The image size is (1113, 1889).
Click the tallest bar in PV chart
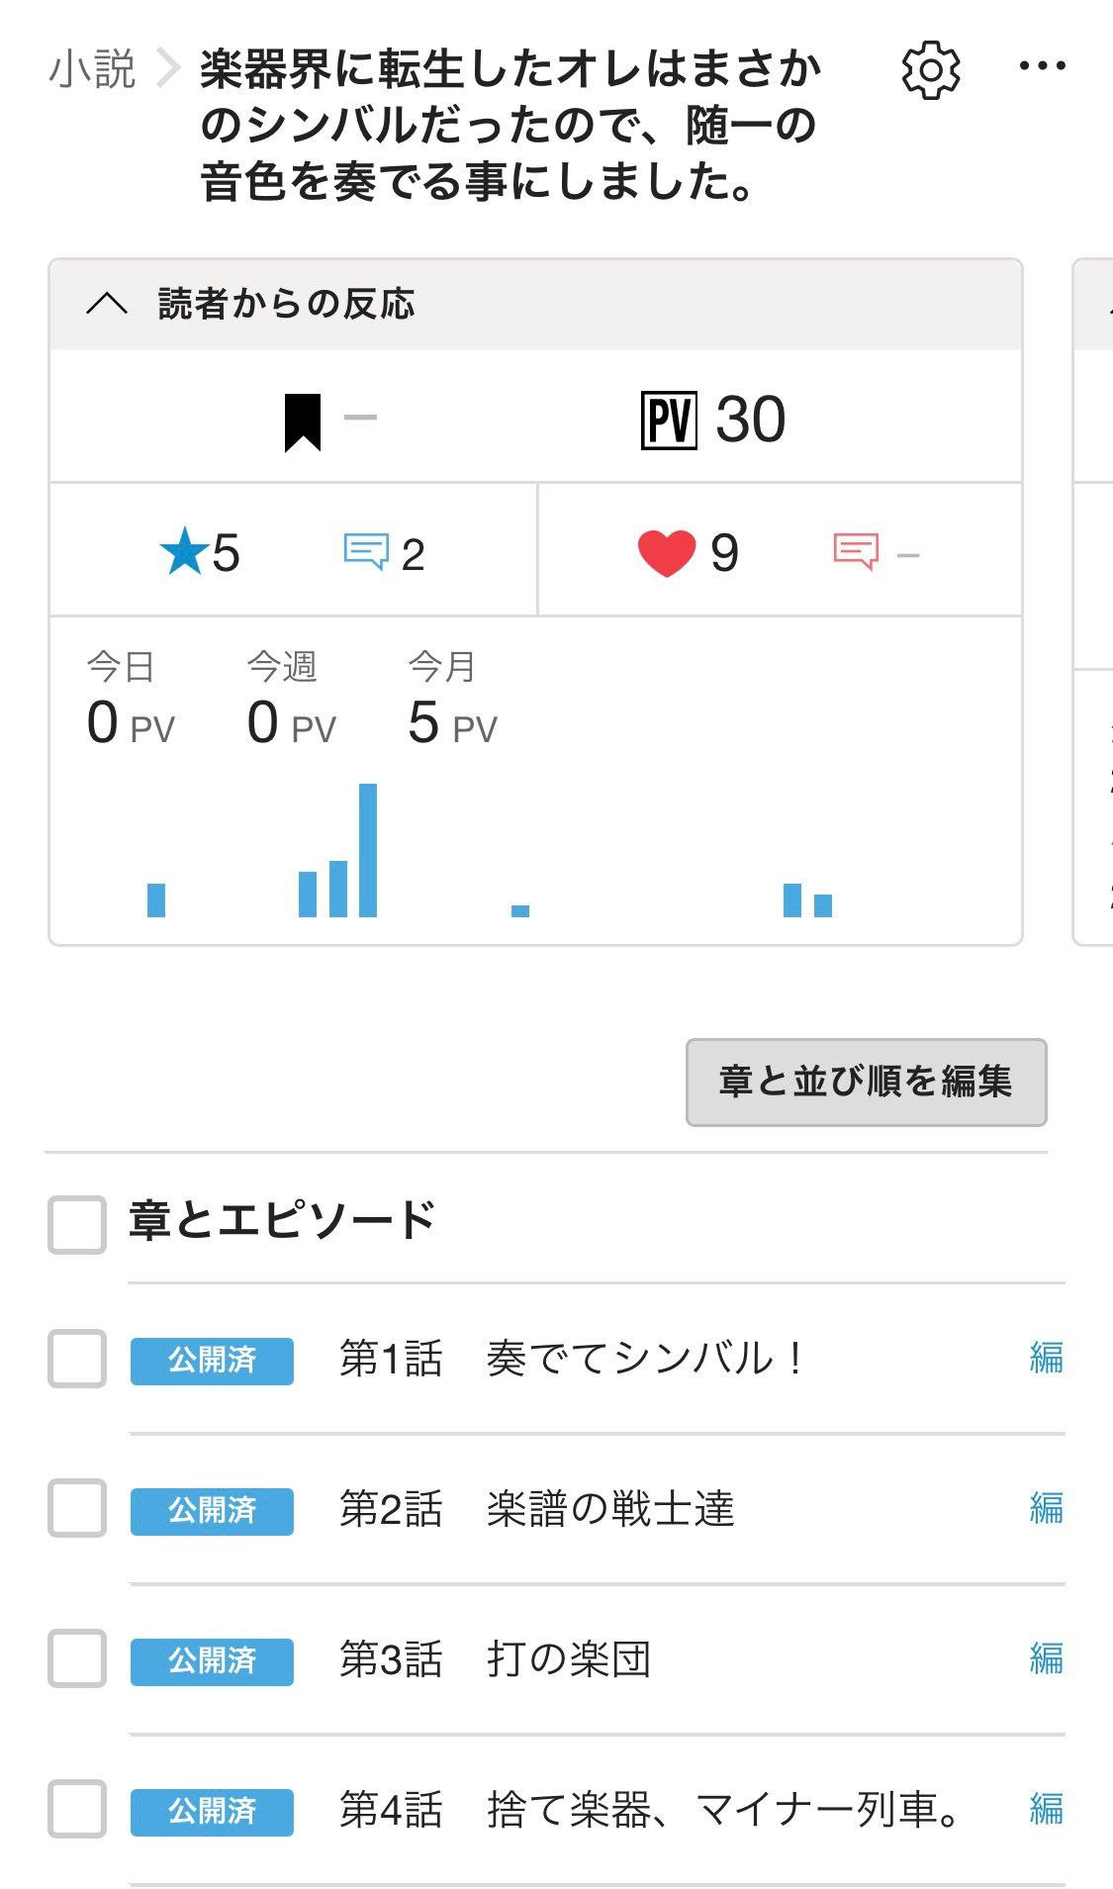point(368,850)
